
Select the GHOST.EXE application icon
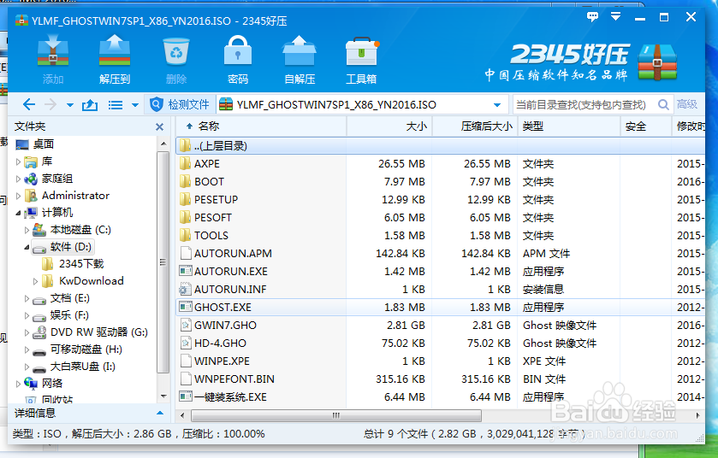click(x=185, y=307)
